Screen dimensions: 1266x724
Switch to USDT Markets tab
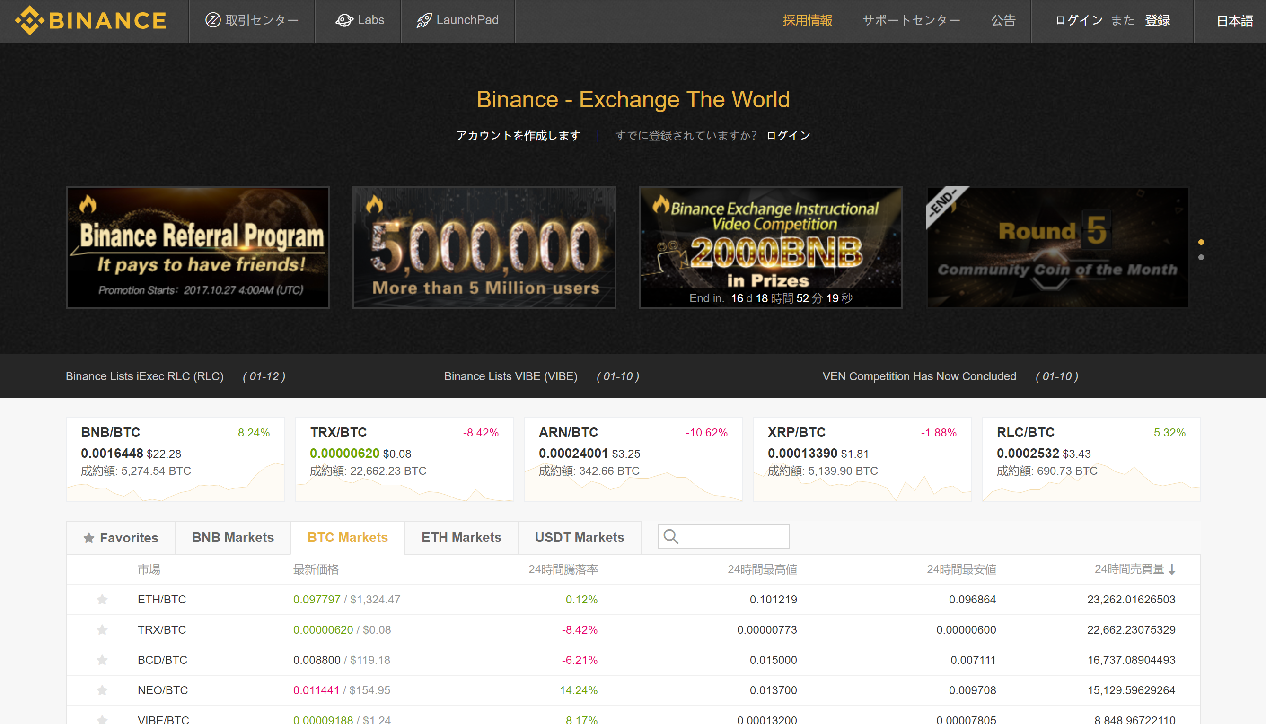[x=580, y=538]
